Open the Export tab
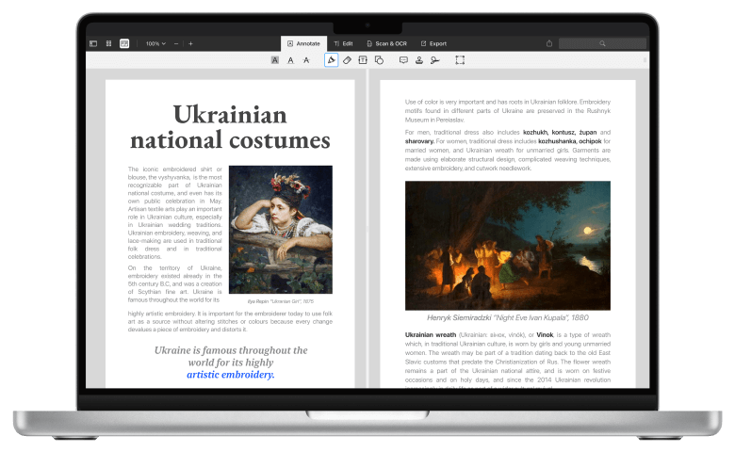Viewport: 735px width, 452px height. click(x=433, y=43)
